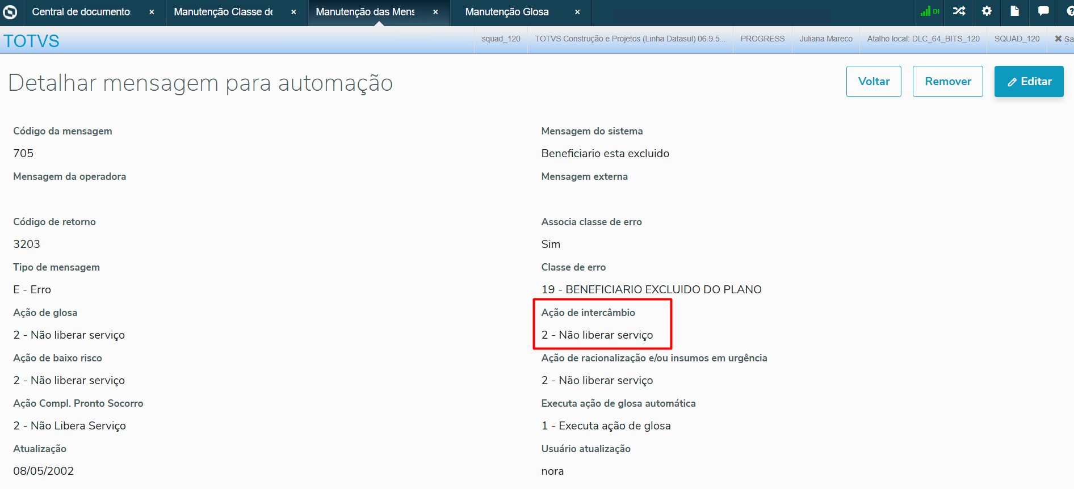The height and width of the screenshot is (489, 1074).
Task: Click the message code value 705
Action: point(23,153)
